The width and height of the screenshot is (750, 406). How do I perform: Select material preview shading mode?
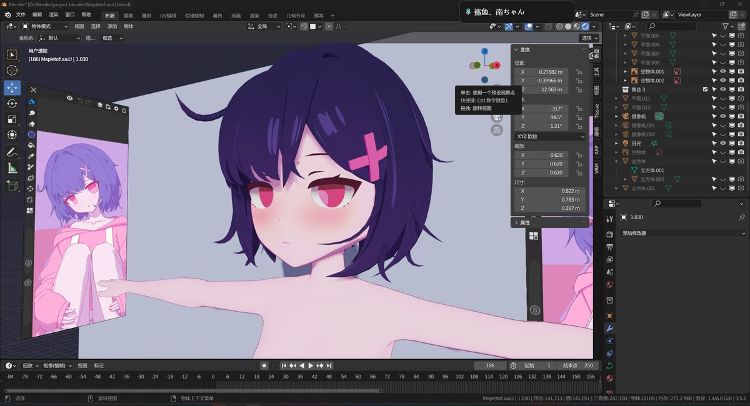[577, 26]
